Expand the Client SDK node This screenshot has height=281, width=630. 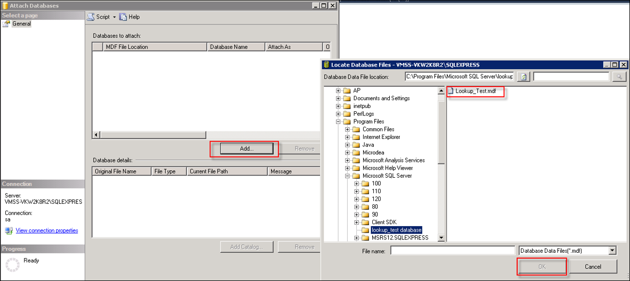click(x=357, y=222)
